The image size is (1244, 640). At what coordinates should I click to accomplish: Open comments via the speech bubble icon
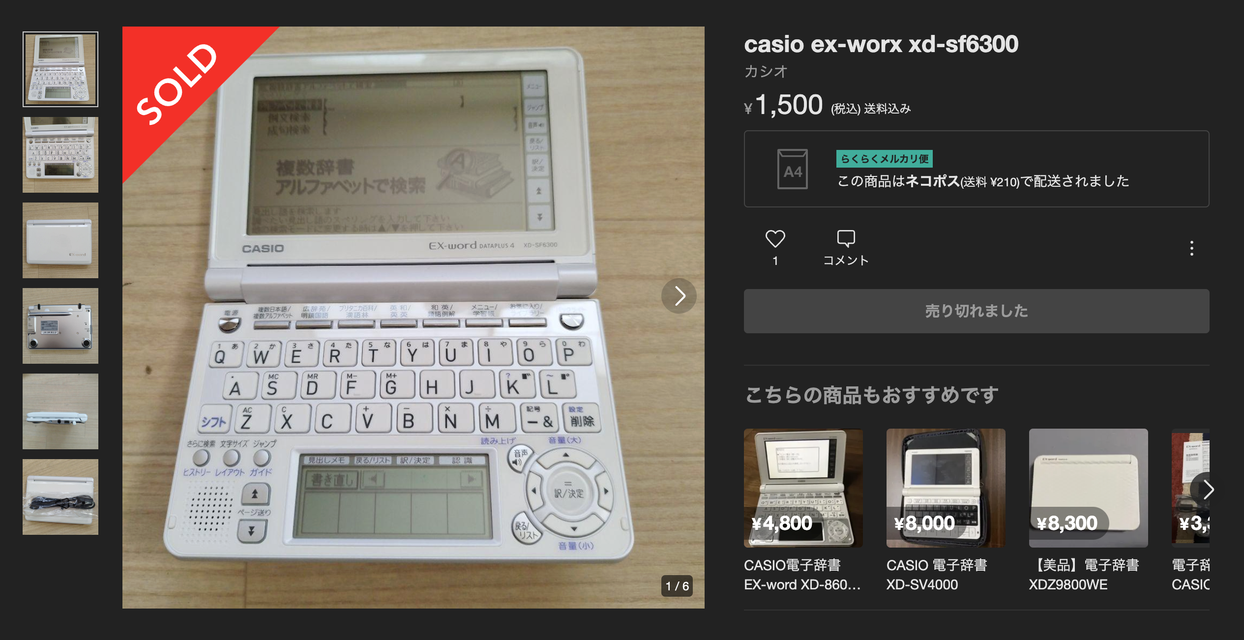[846, 239]
